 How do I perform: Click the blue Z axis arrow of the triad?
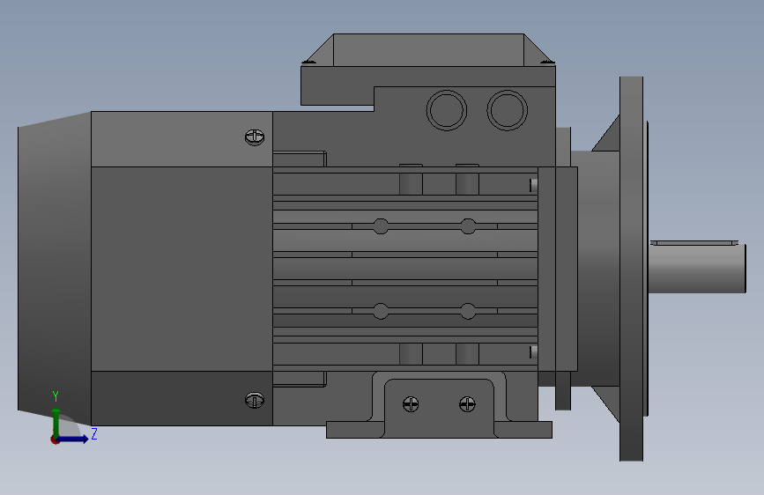(73, 439)
